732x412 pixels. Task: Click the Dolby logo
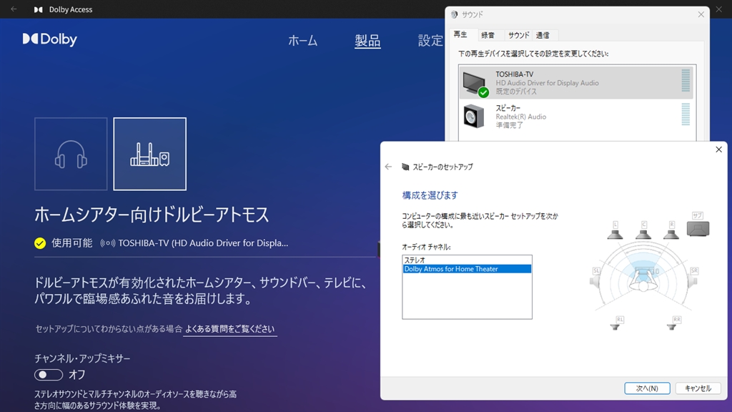pyautogui.click(x=50, y=39)
